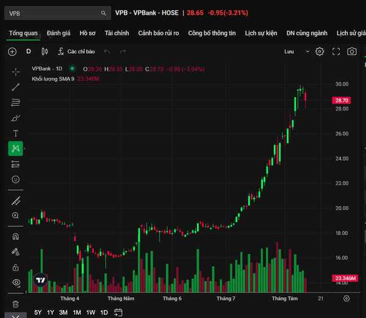366x318 pixels.
Task: Select the crosshair cursor tool
Action: 16,71
